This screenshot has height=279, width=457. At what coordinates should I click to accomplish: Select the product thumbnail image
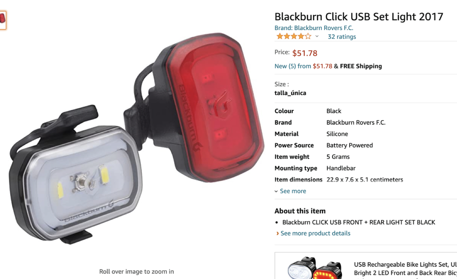point(3,20)
